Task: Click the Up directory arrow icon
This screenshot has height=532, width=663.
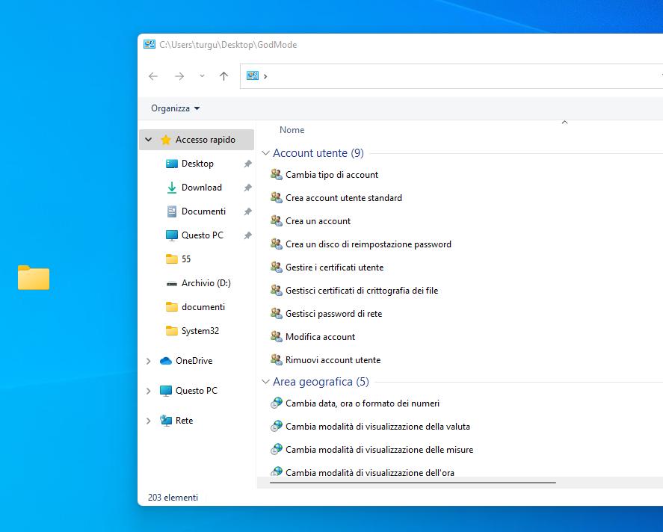Action: point(223,76)
